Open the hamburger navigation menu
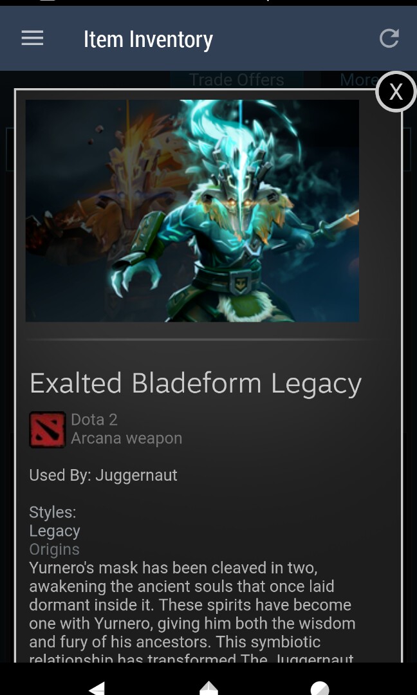The width and height of the screenshot is (417, 695). (x=32, y=39)
